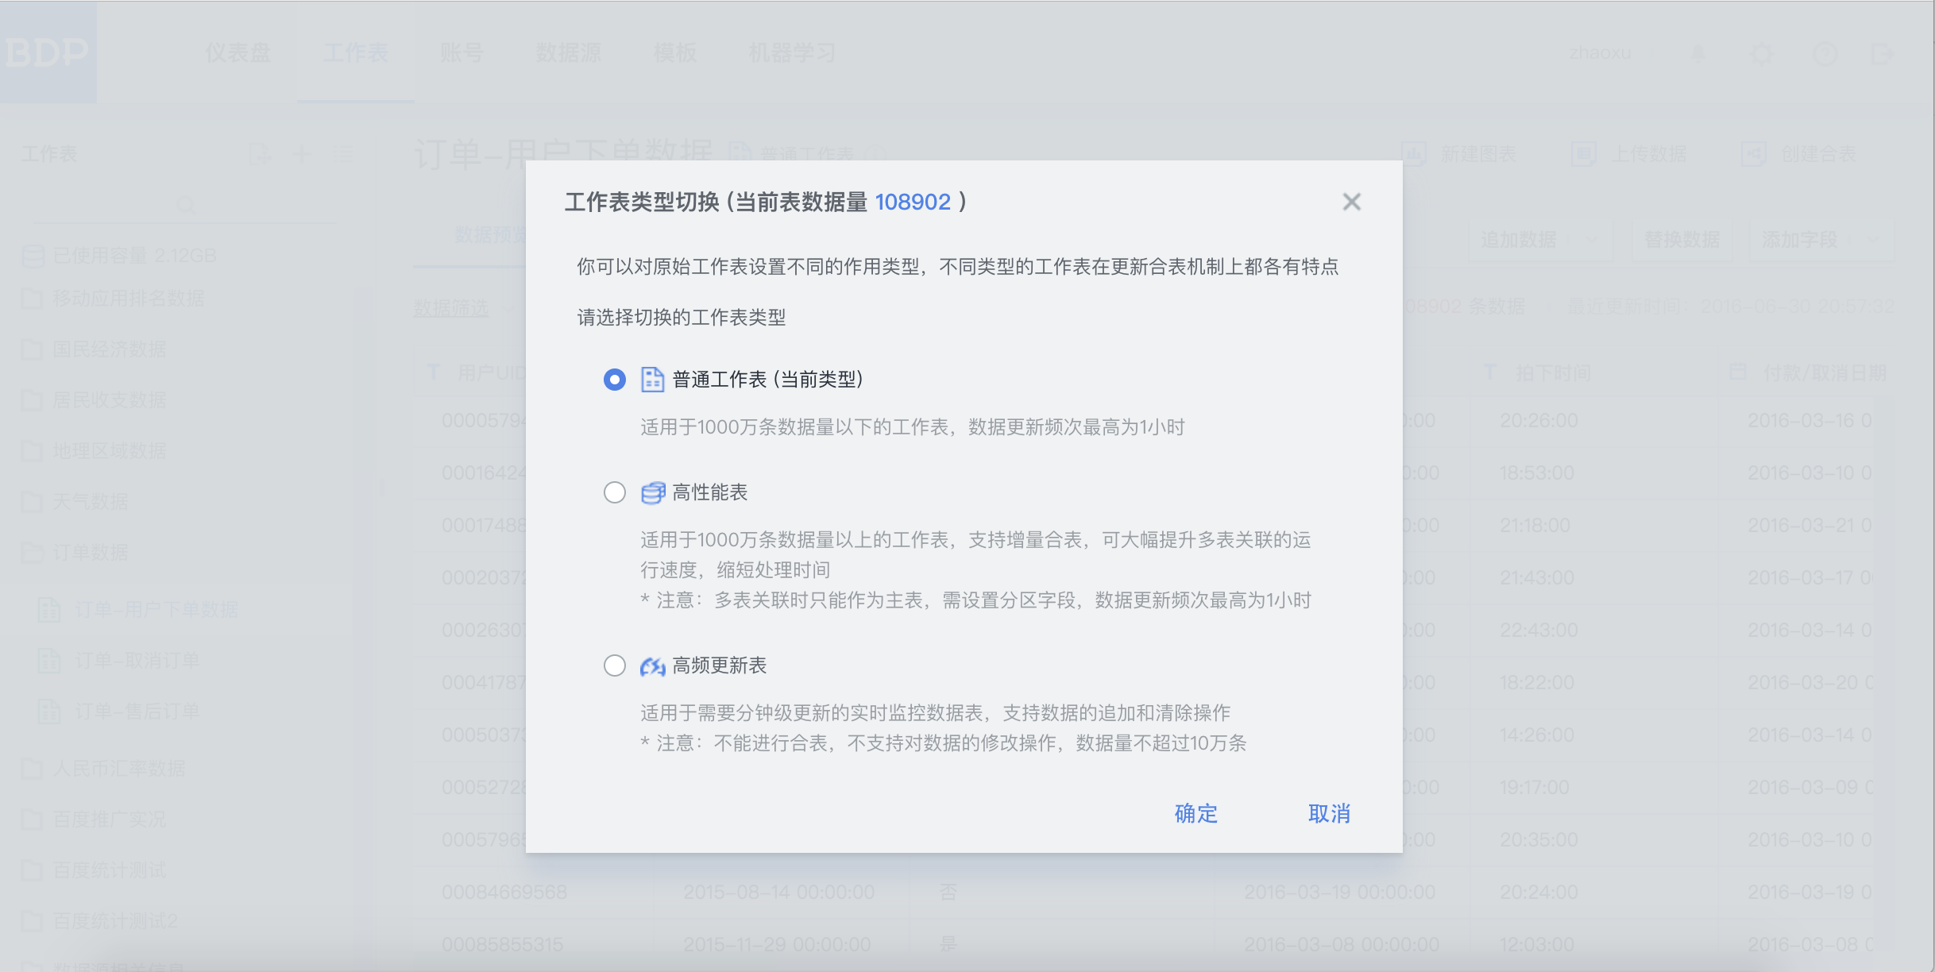This screenshot has height=972, width=1935.
Task: Click the T type icon of 拍下时间 column
Action: (1491, 372)
